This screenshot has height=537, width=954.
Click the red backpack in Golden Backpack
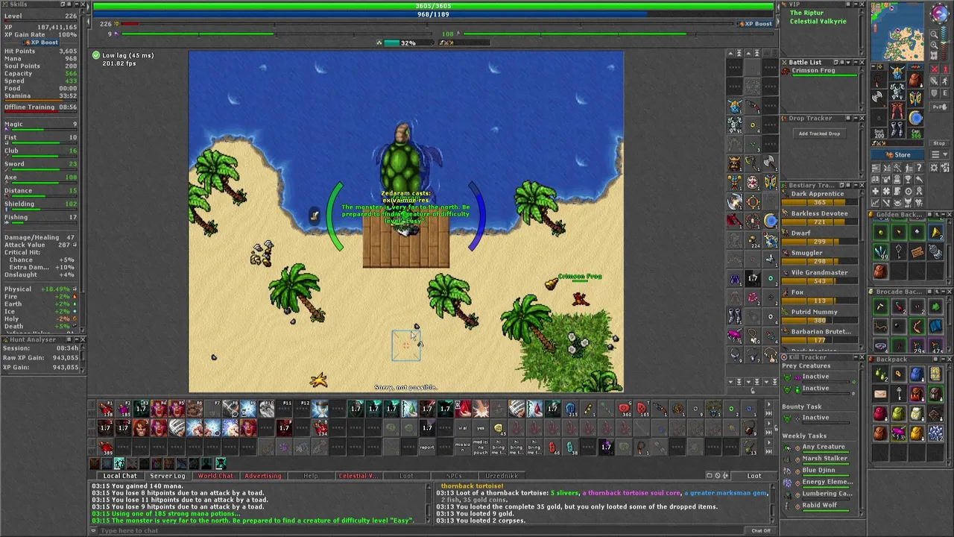880,271
